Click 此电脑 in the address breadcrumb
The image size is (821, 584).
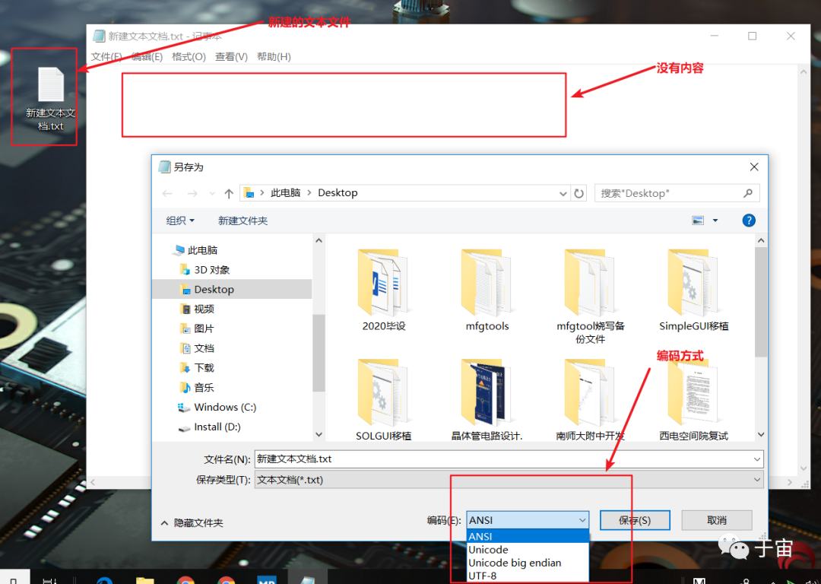pyautogui.click(x=285, y=192)
